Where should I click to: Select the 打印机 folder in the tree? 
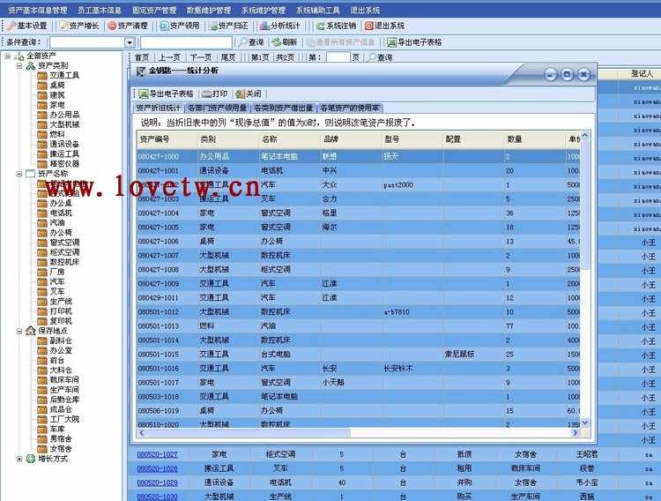point(56,311)
